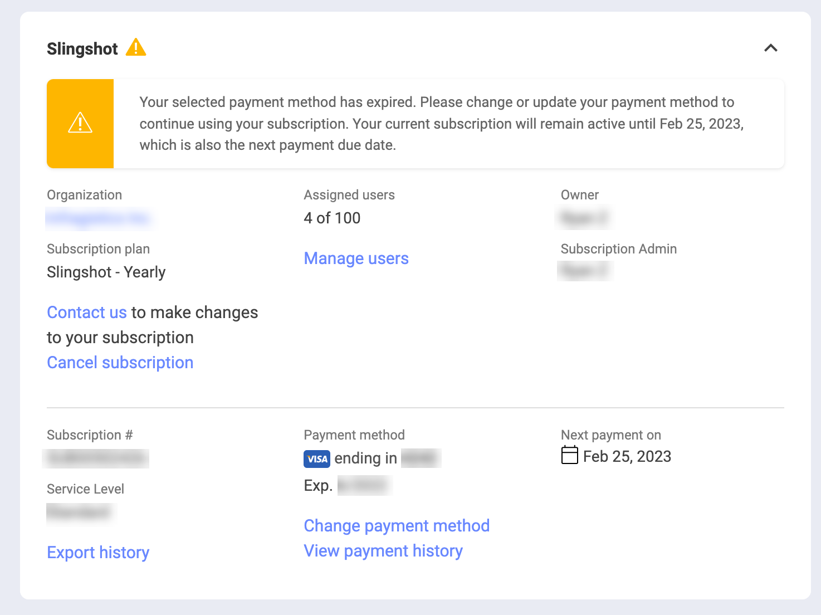821x615 pixels.
Task: Click the warning triangle beside Slingshot title
Action: tap(136, 48)
